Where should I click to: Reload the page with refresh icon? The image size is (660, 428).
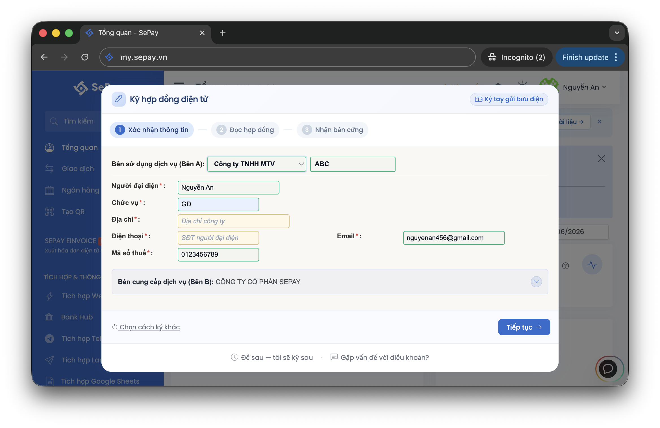(x=85, y=57)
